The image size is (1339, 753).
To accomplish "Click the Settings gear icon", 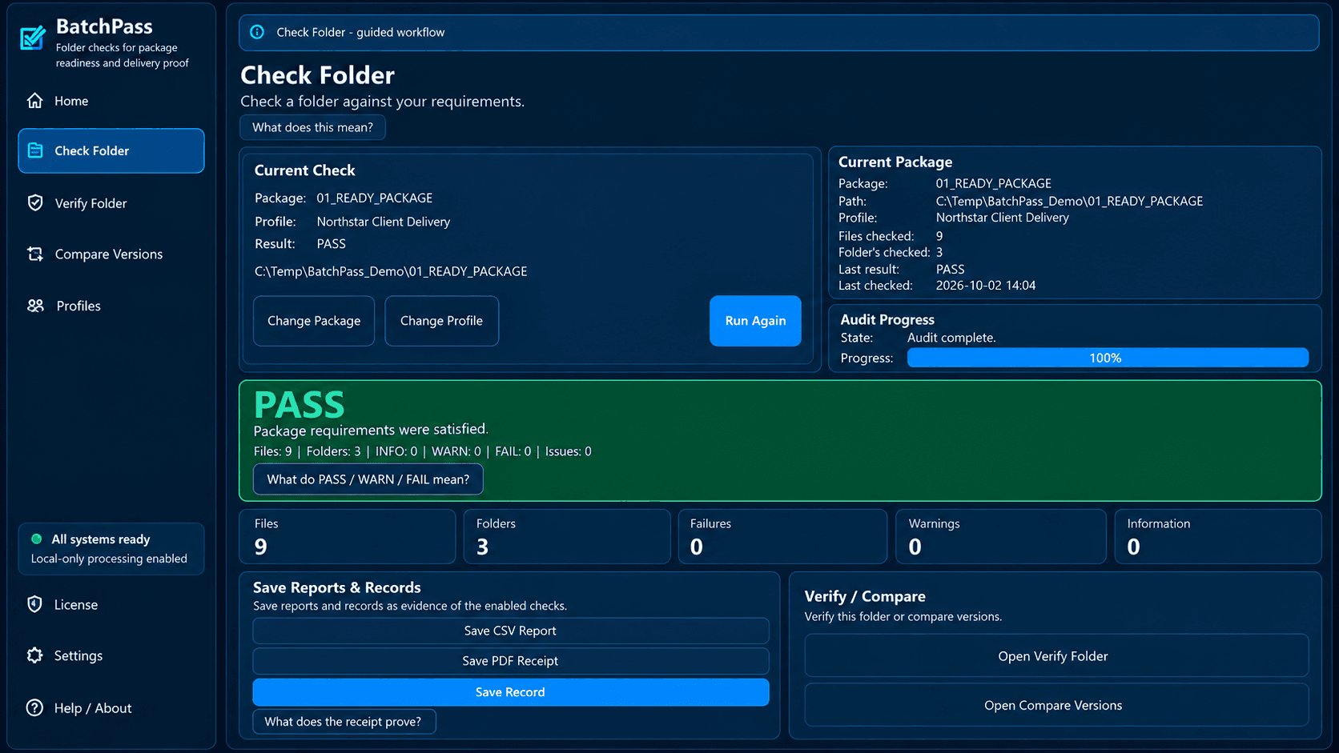I will coord(34,655).
